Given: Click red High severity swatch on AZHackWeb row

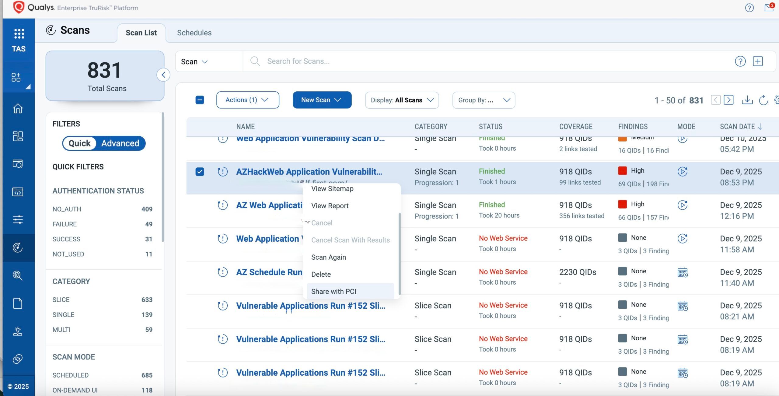Looking at the screenshot, I should 622,171.
